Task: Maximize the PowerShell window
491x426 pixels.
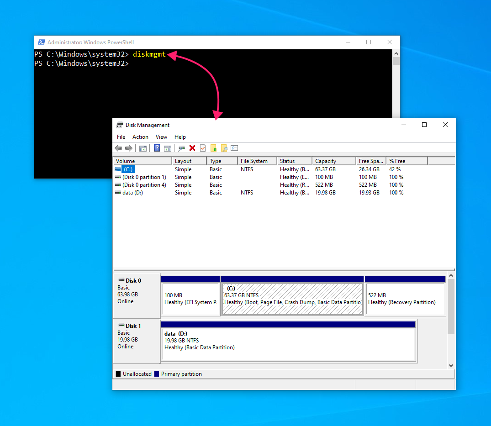Action: coord(369,42)
